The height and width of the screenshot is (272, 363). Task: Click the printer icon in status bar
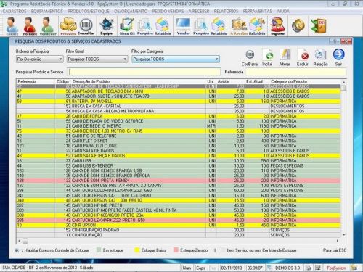point(309,268)
